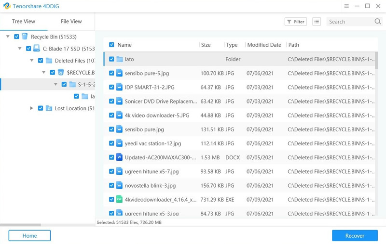Viewport: 386px width, 244px height.
Task: Click the Tenorshare 4DDiG logo icon
Action: (7, 6)
